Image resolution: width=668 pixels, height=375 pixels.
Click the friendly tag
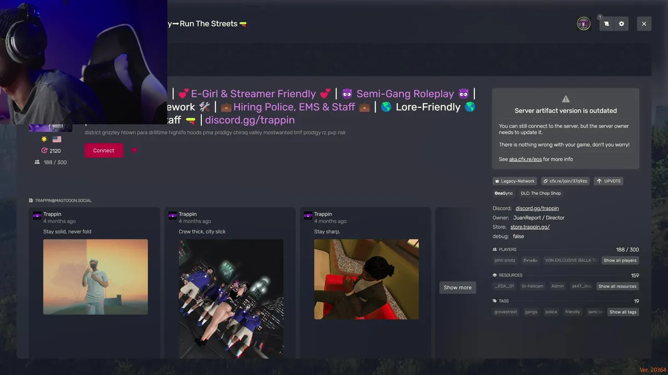click(572, 312)
